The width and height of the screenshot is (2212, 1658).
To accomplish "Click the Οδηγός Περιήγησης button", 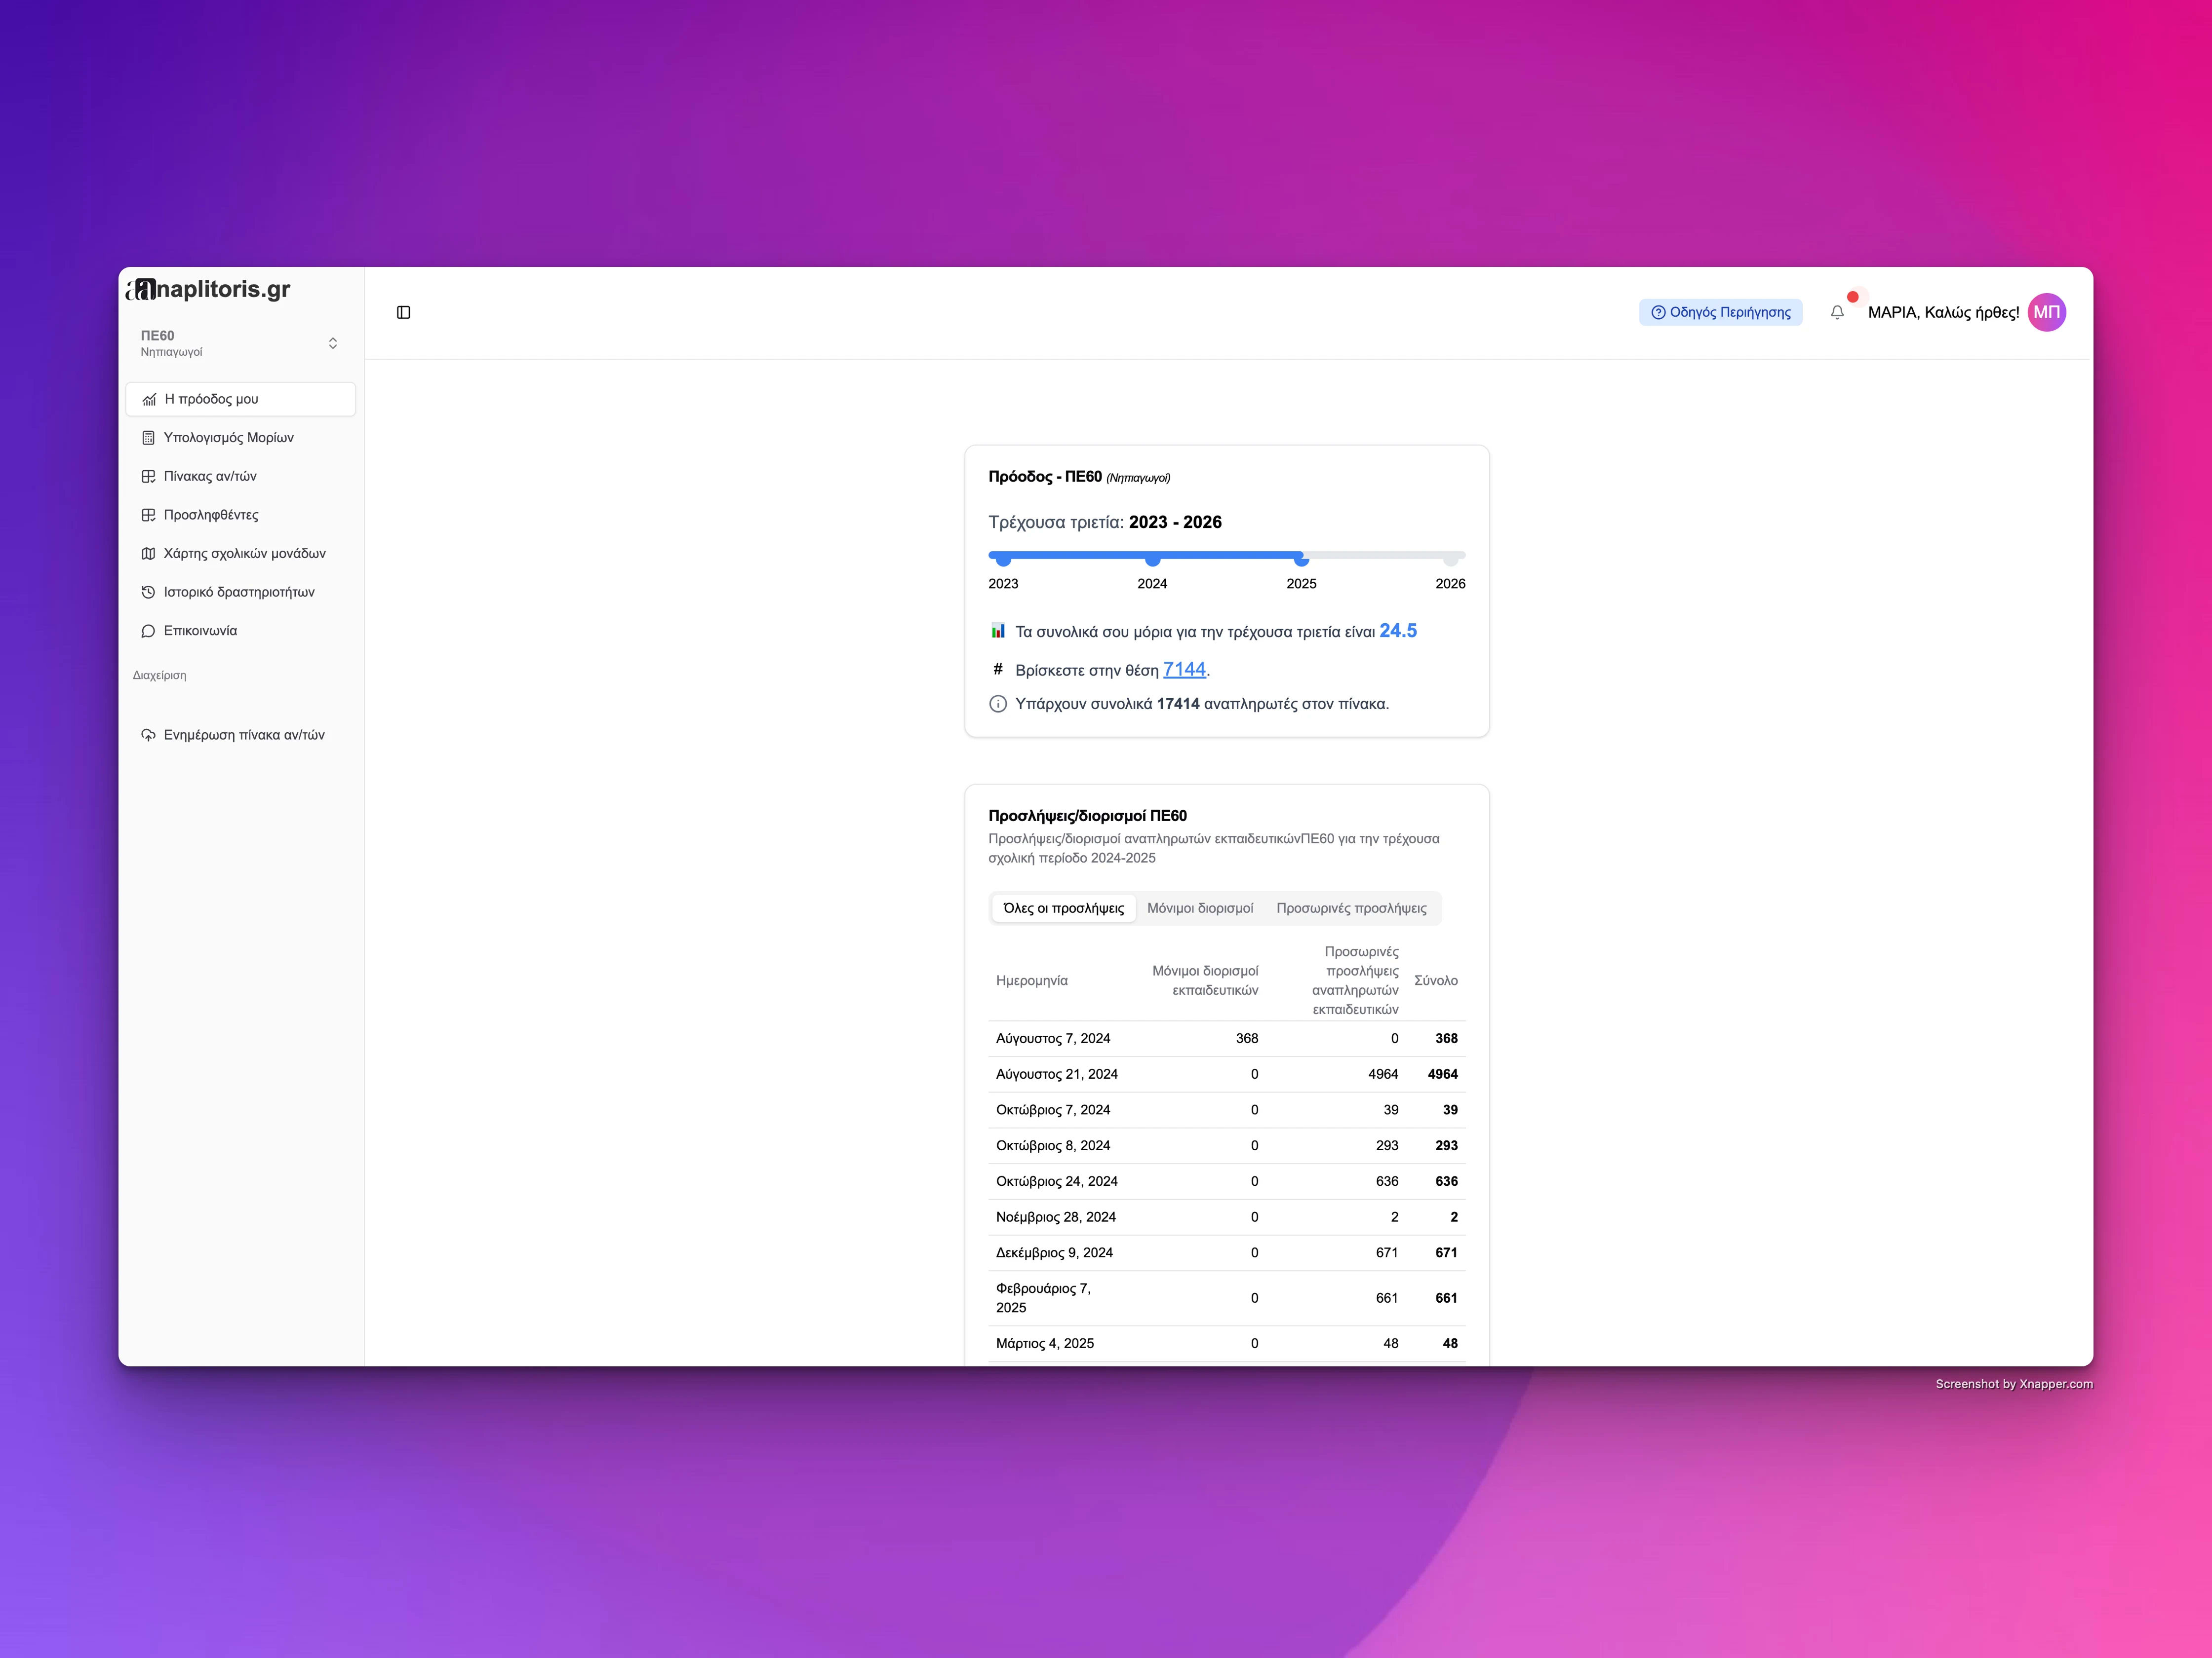I will point(1721,313).
